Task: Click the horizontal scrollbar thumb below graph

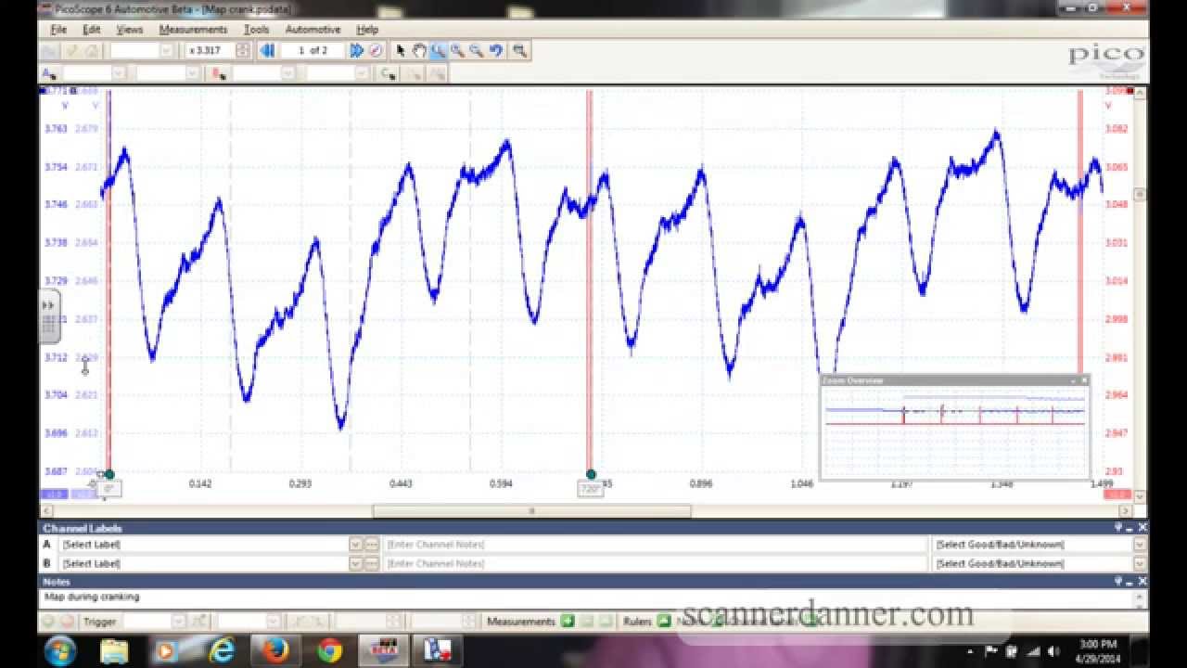Action: (x=531, y=511)
